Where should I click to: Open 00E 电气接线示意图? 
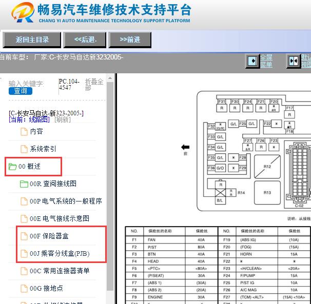pos(60,218)
